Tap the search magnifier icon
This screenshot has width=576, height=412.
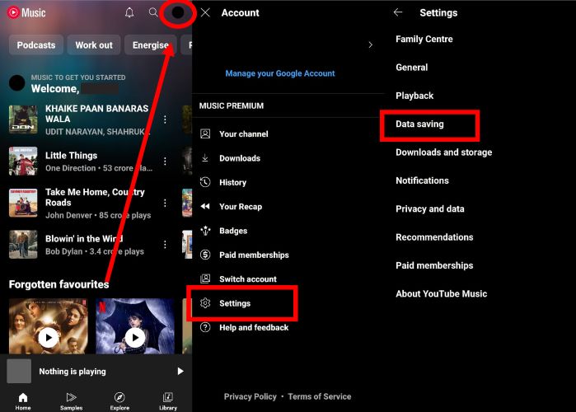153,13
